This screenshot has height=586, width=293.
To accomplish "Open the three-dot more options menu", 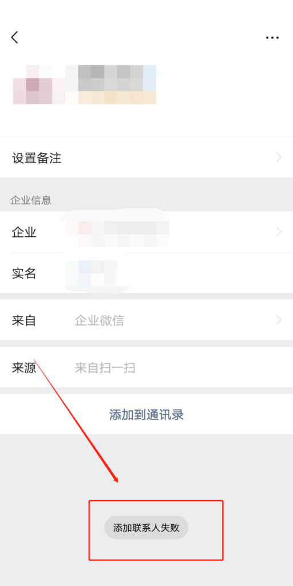I will click(272, 38).
